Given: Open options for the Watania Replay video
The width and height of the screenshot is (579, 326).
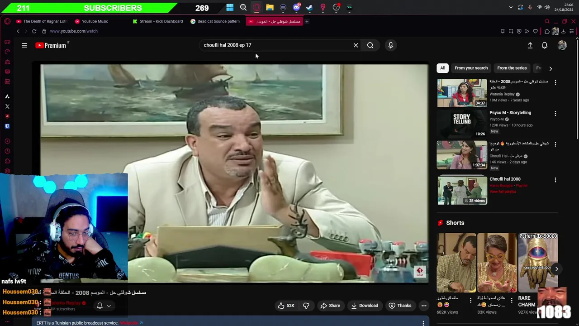Looking at the screenshot, I should (555, 82).
